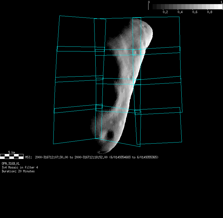The width and height of the screenshot is (223, 218).
Task: Click the 'Duration: 20 Minutes' line
Action: (18, 171)
